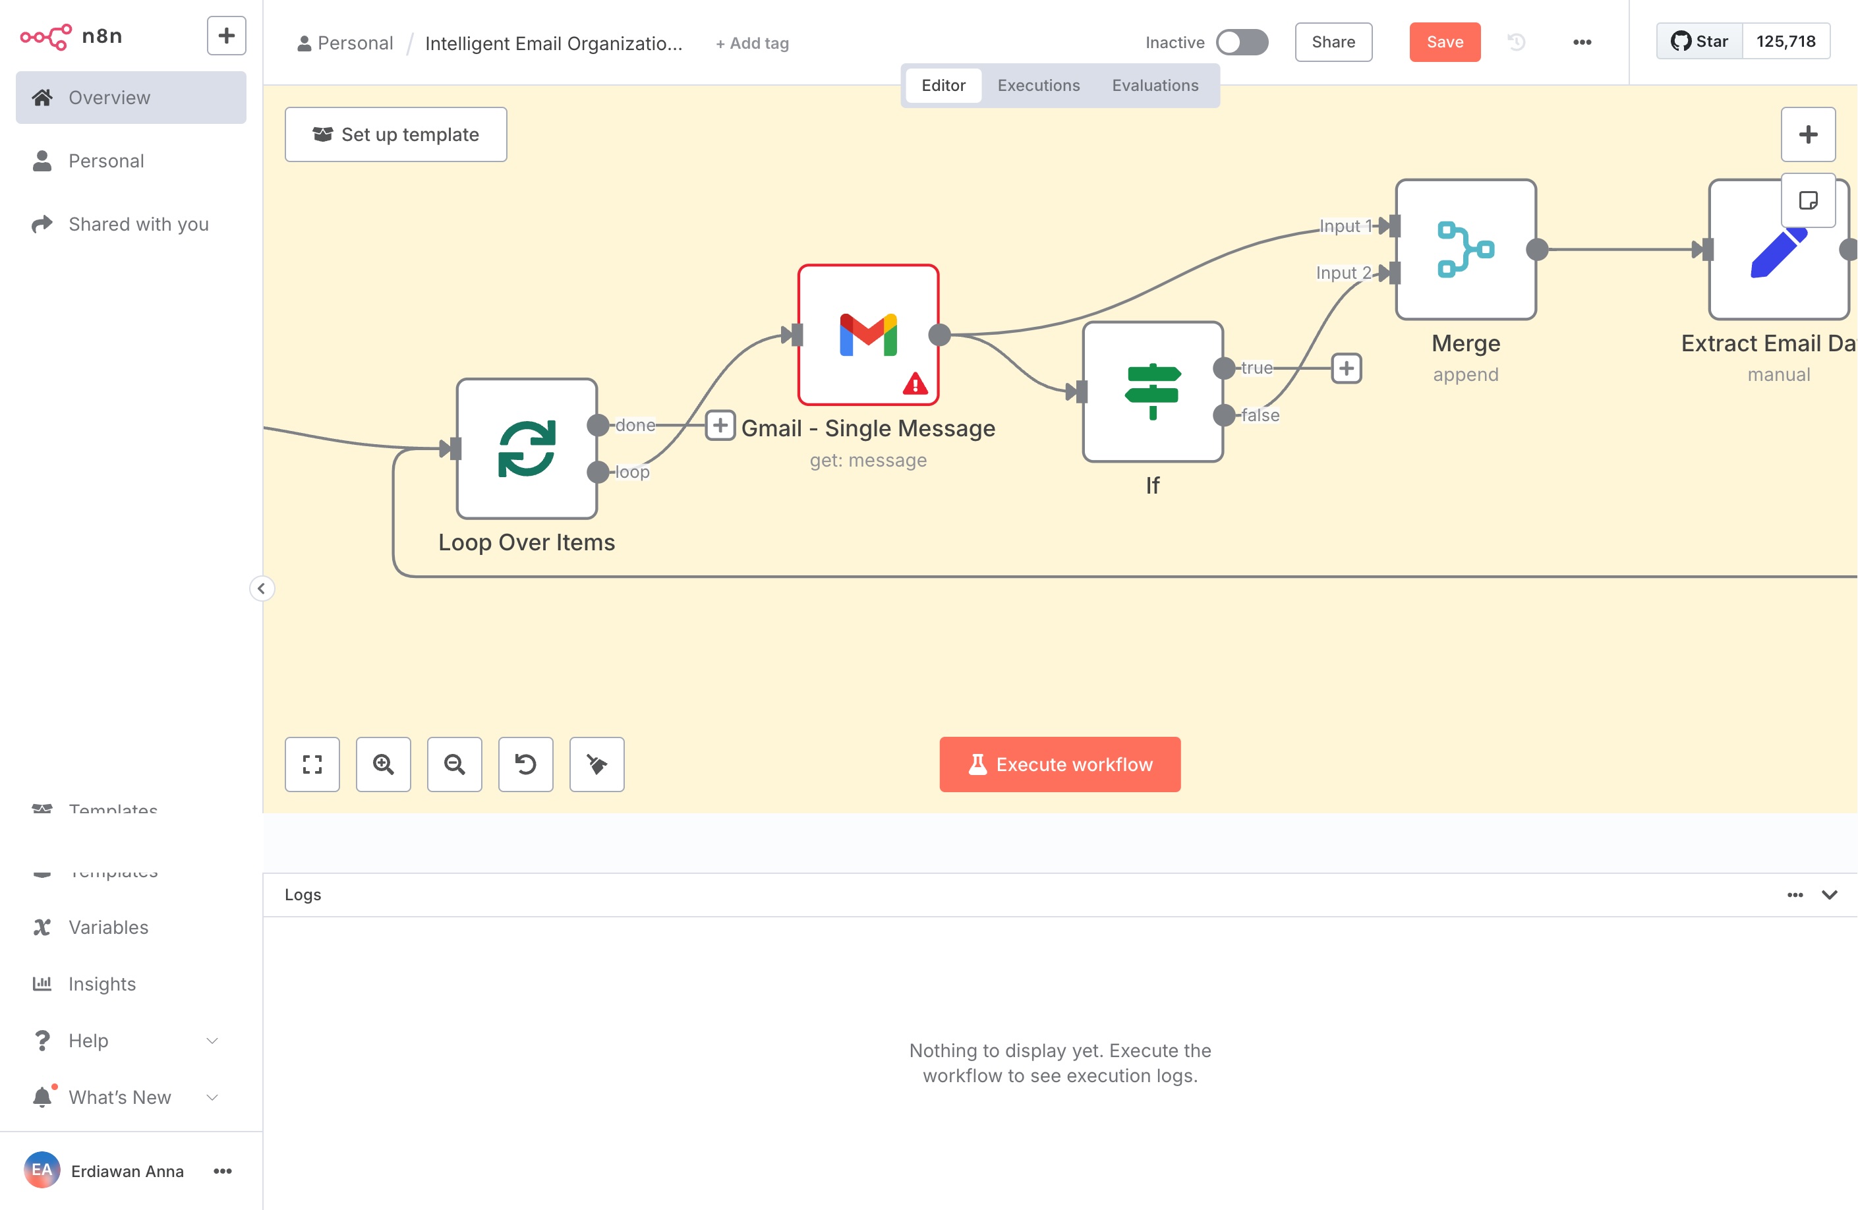1858x1210 pixels.
Task: Select the Gmail Single Message node
Action: (867, 334)
